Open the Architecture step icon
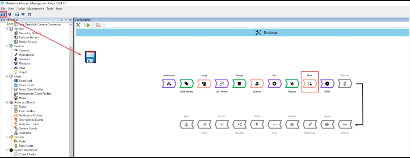This screenshot has height=158, width=410. tap(169, 84)
